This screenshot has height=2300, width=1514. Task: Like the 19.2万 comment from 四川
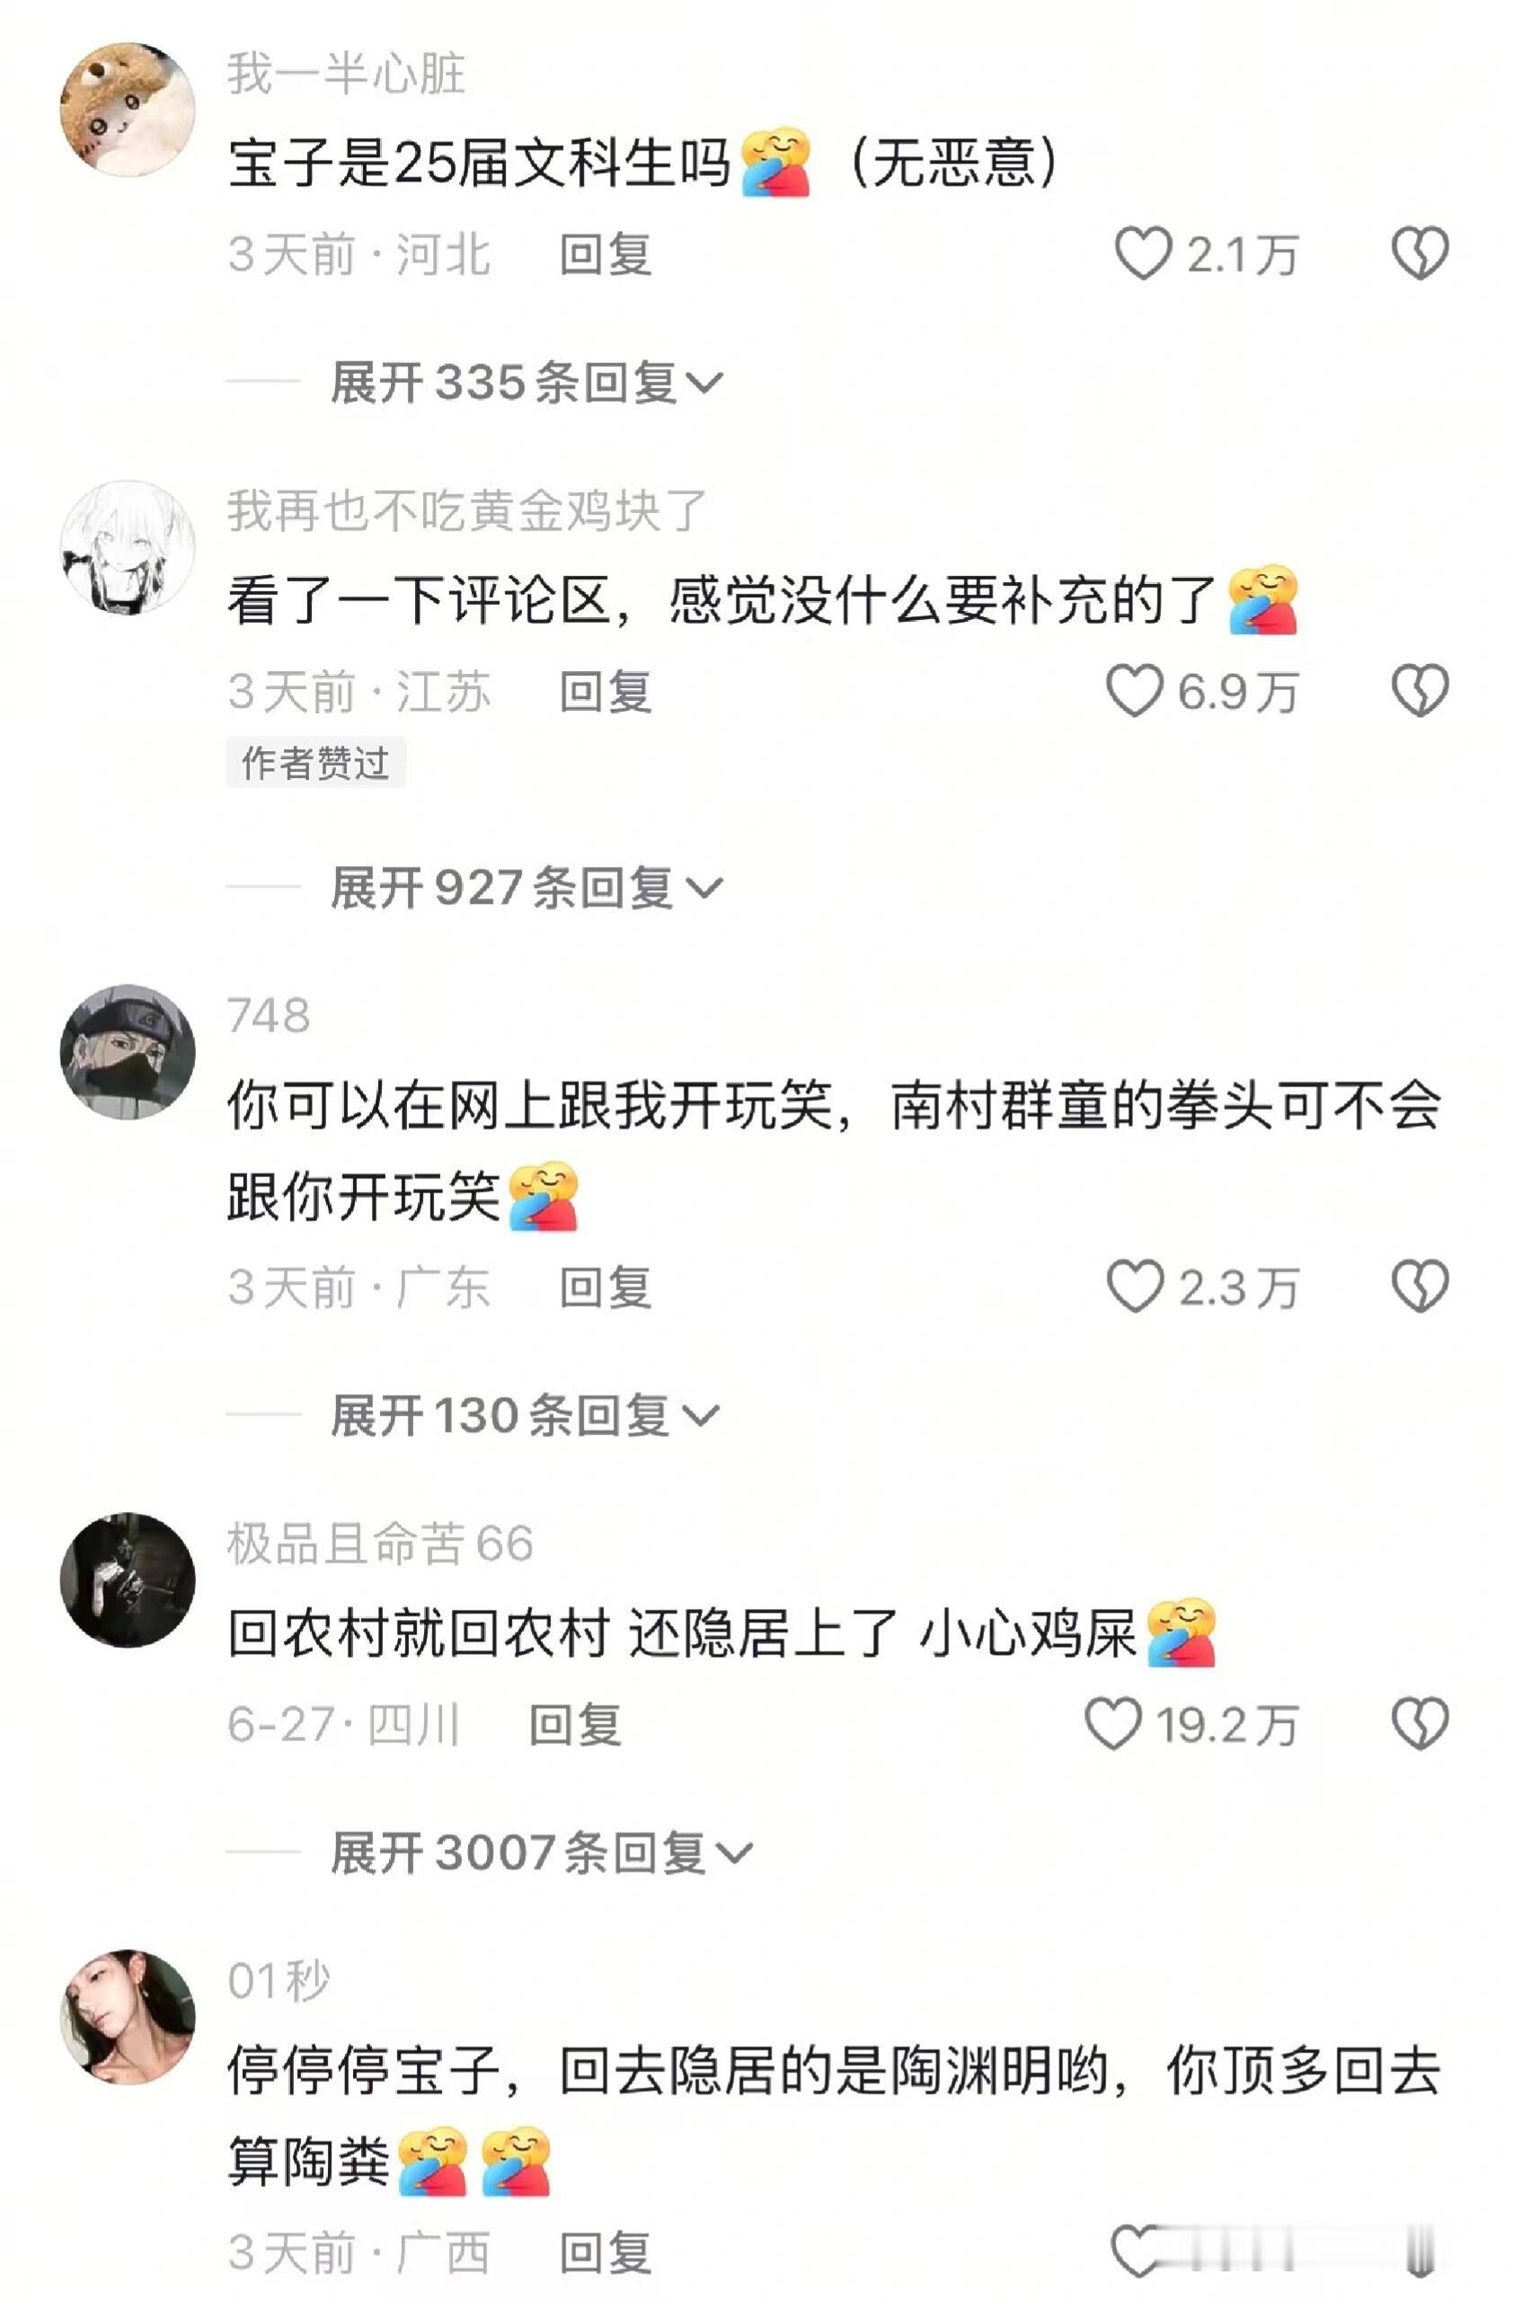(x=1113, y=1723)
